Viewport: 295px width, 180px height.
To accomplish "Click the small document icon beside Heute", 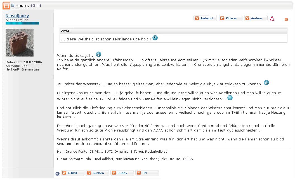I will (13, 6).
